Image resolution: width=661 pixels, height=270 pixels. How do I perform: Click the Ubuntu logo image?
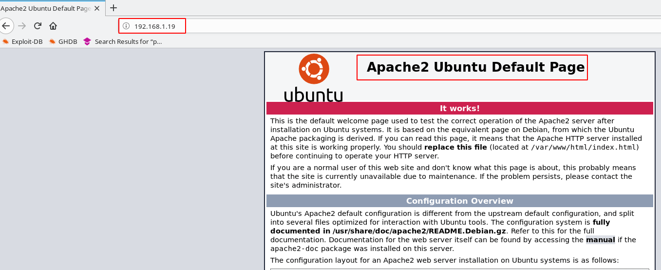314,78
